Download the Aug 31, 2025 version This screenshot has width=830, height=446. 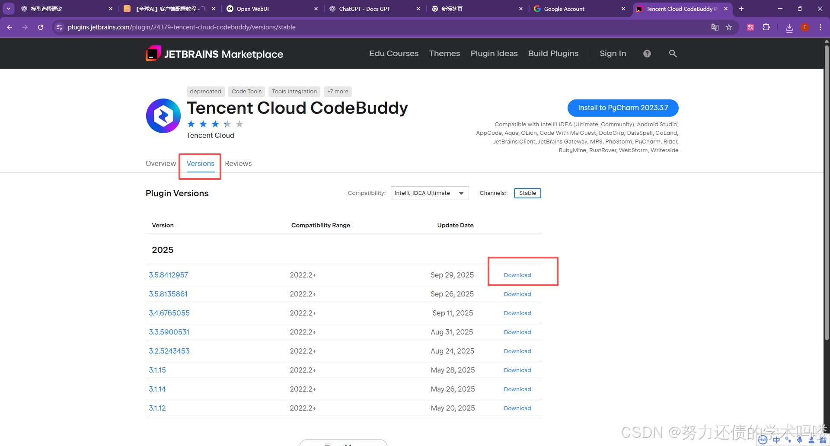(x=517, y=332)
